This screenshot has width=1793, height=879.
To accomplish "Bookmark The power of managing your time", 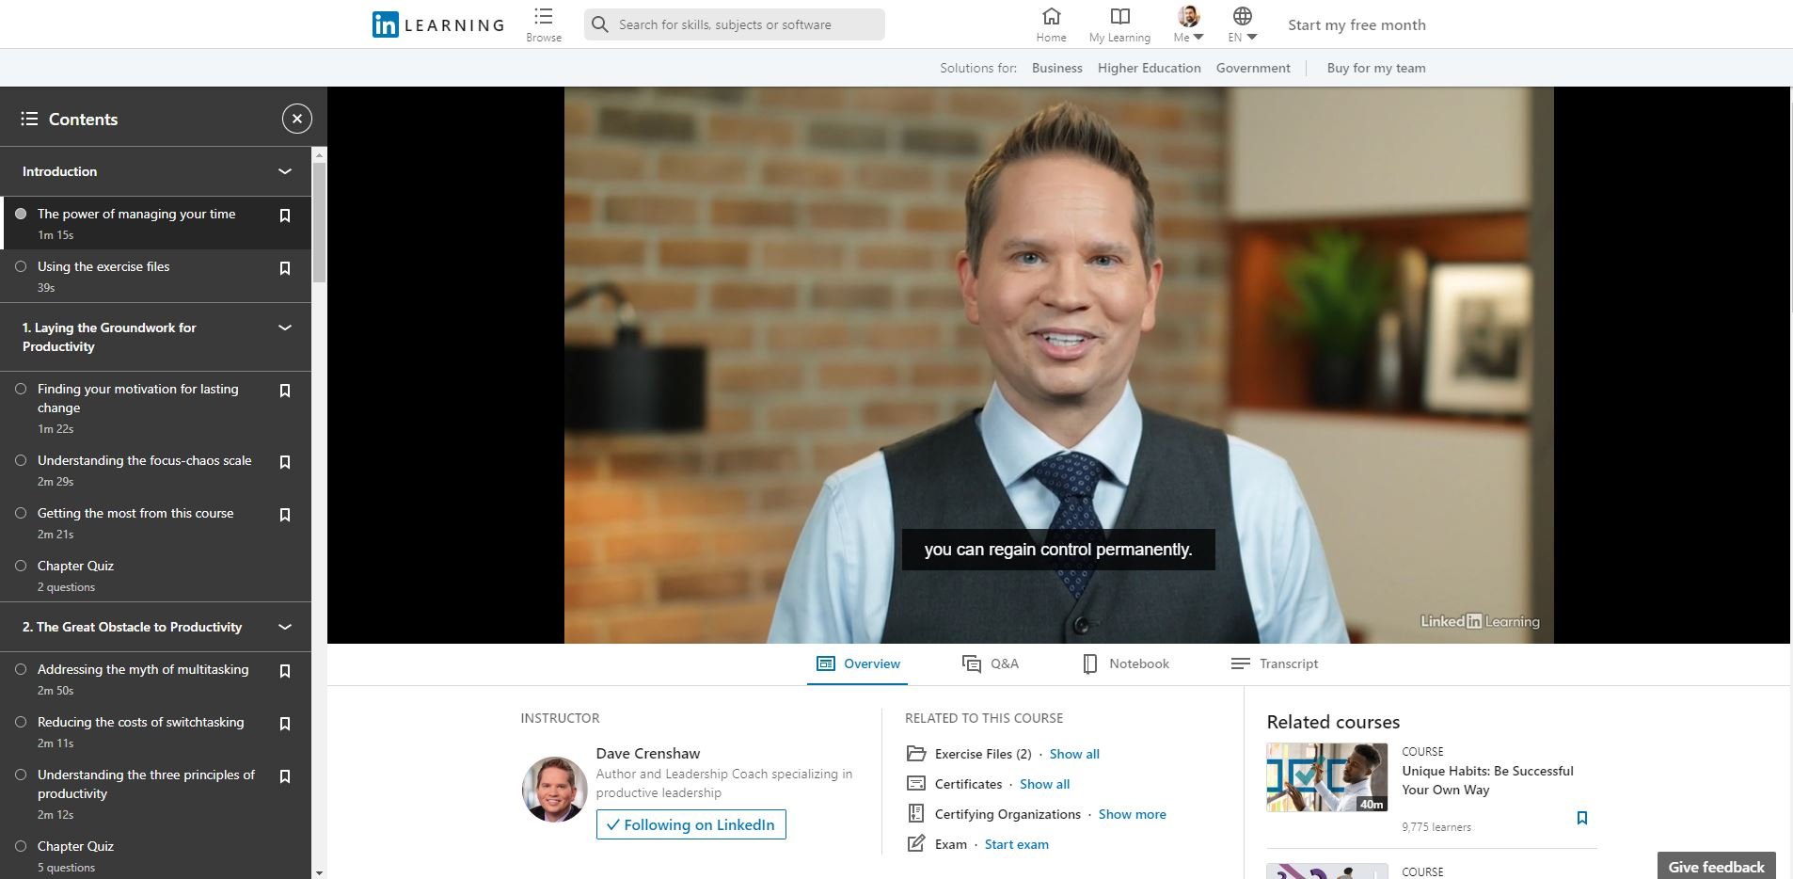I will point(285,216).
